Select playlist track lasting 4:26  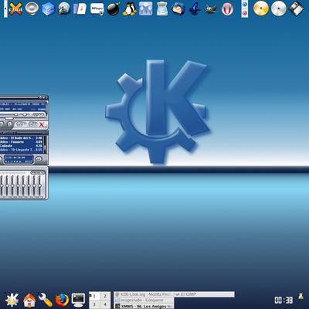[22, 146]
